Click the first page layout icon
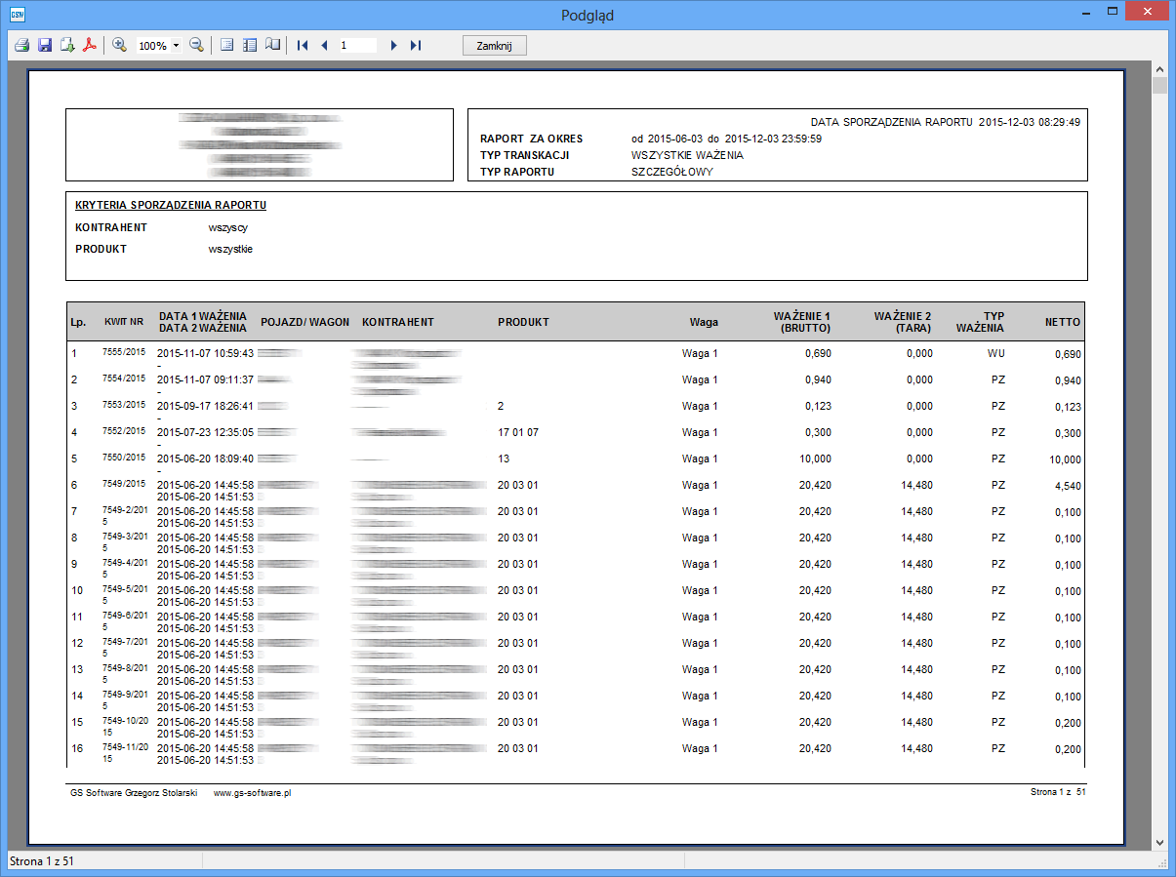 point(226,45)
